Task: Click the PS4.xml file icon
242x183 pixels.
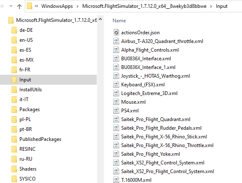Action: [116, 111]
